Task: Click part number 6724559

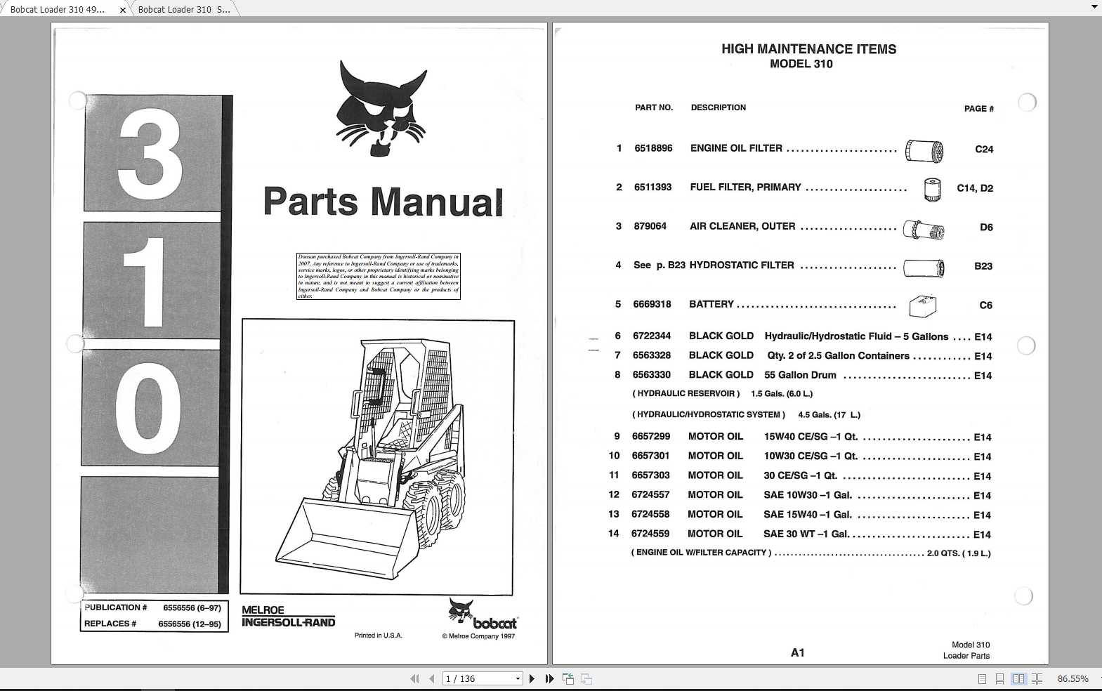Action: tap(650, 534)
